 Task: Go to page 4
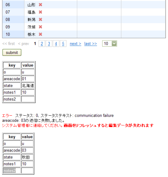click(56, 44)
